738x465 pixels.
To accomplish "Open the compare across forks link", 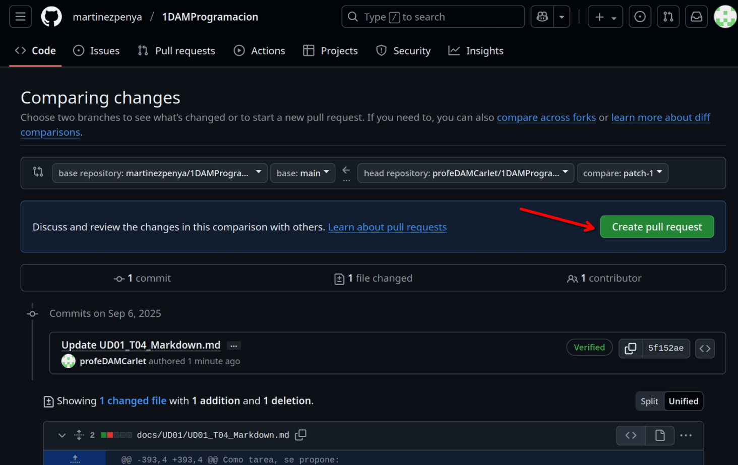I will click(546, 117).
